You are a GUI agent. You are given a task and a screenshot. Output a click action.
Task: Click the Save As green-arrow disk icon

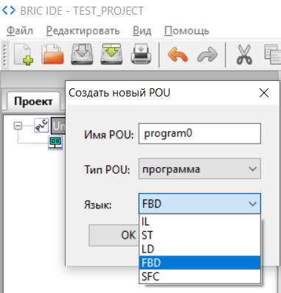click(111, 54)
